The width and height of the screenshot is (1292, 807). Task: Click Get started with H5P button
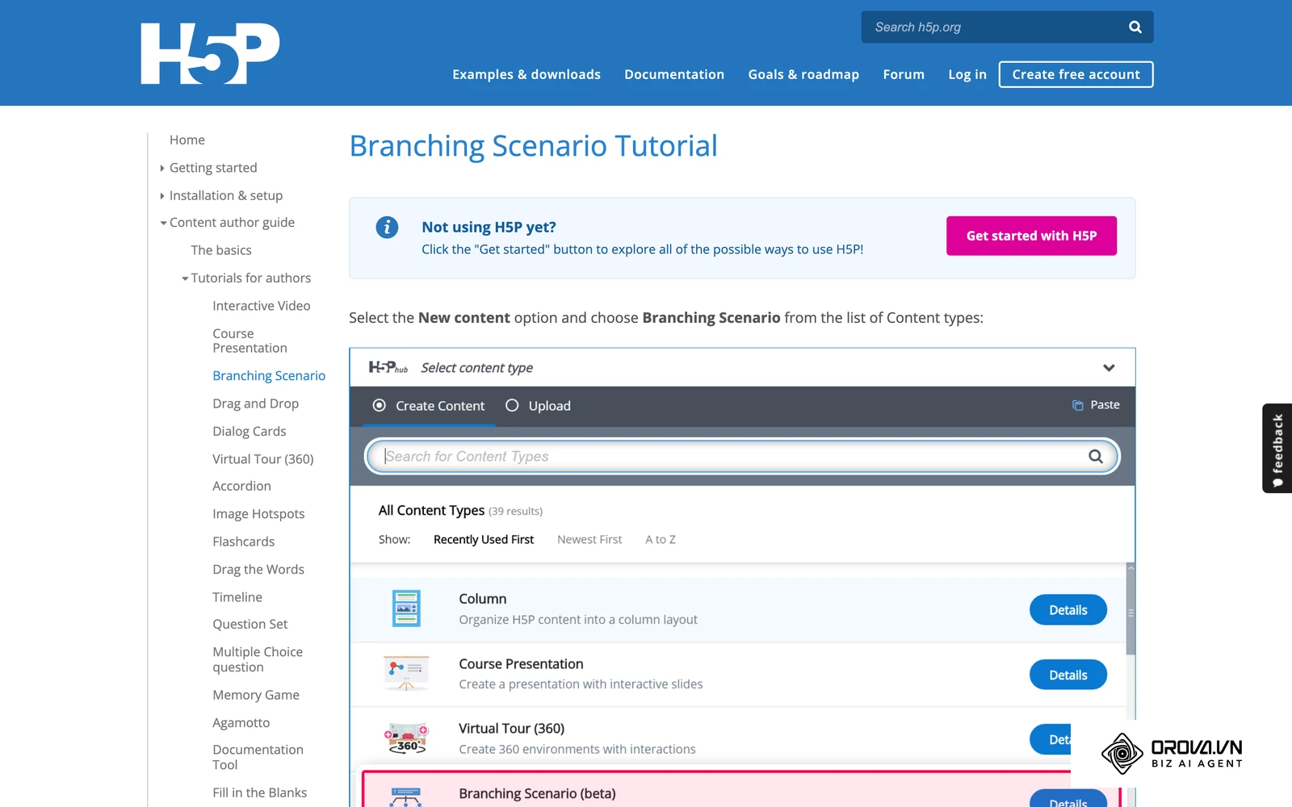(1031, 236)
